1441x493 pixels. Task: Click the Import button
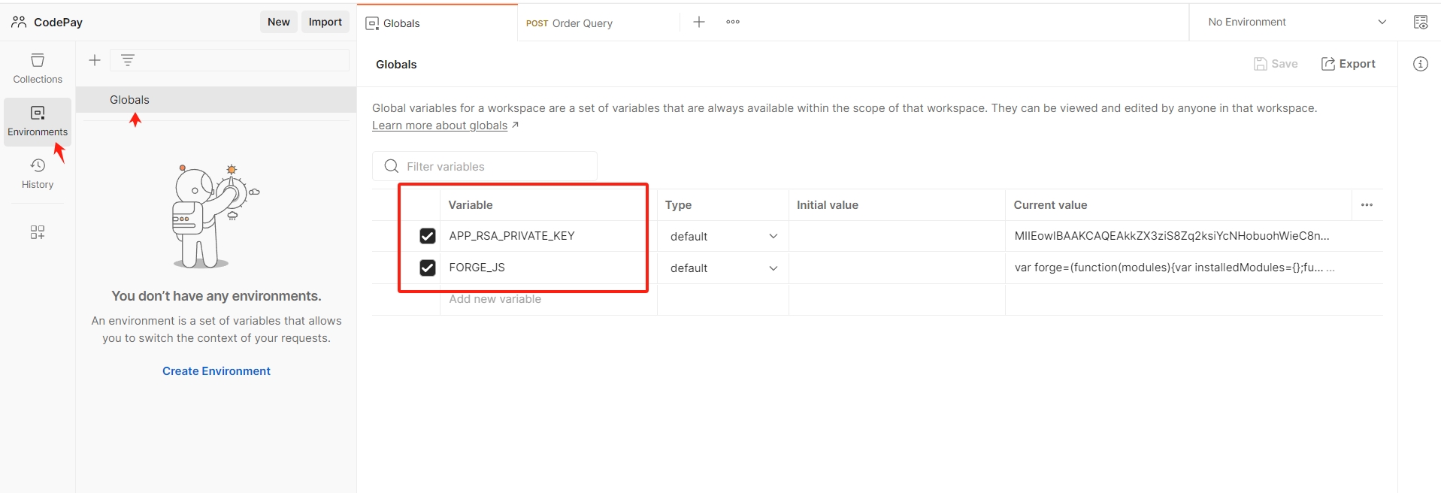[325, 22]
